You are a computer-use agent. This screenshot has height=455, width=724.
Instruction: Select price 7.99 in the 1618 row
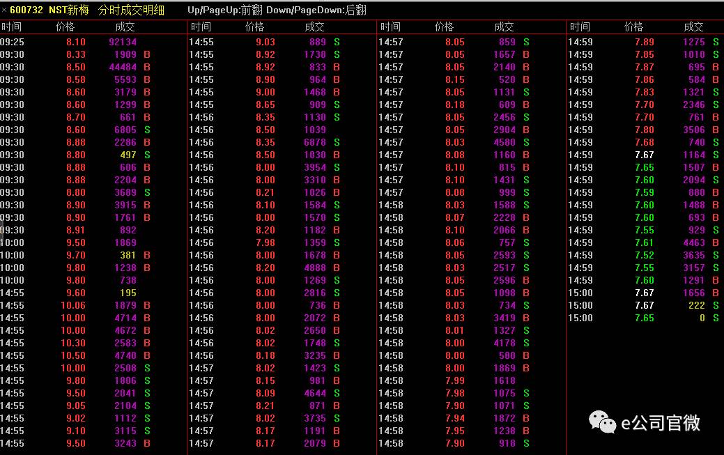(x=455, y=380)
